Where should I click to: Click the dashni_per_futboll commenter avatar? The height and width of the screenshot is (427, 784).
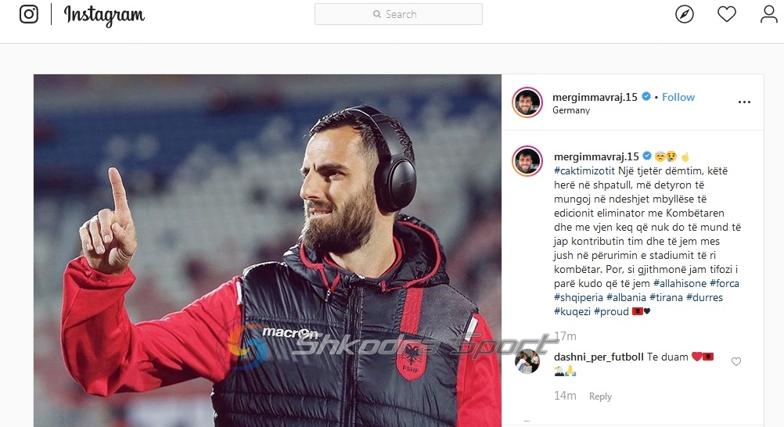pyautogui.click(x=527, y=361)
